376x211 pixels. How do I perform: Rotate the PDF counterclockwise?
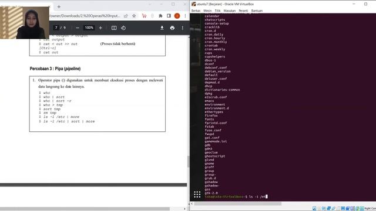click(123, 28)
